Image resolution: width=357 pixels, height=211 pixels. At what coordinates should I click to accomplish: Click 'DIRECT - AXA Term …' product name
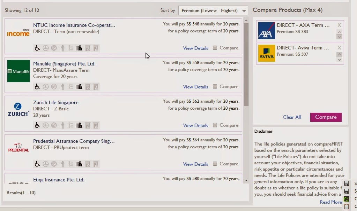click(x=303, y=25)
